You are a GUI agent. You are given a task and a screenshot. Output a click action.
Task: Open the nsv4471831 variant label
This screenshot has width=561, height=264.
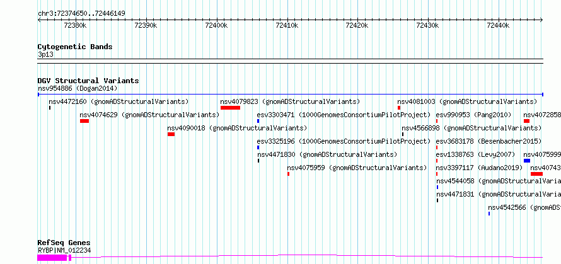coord(499,194)
